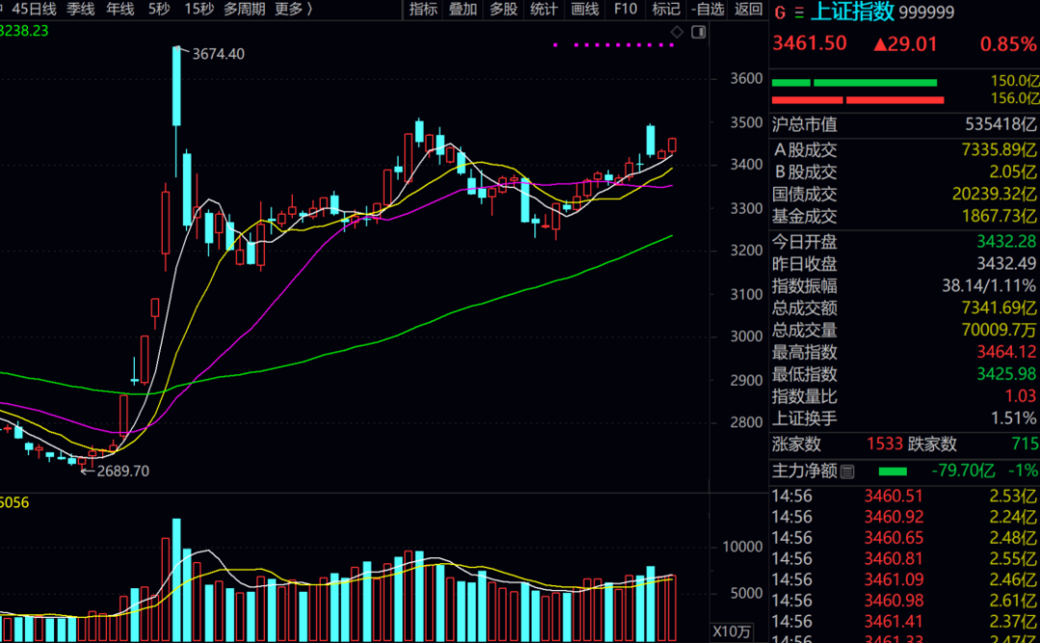Click the 返回 back button
Viewport: 1040px width, 643px height.
click(748, 10)
